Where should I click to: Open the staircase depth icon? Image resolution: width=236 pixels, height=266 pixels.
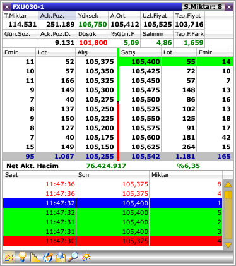point(35,257)
